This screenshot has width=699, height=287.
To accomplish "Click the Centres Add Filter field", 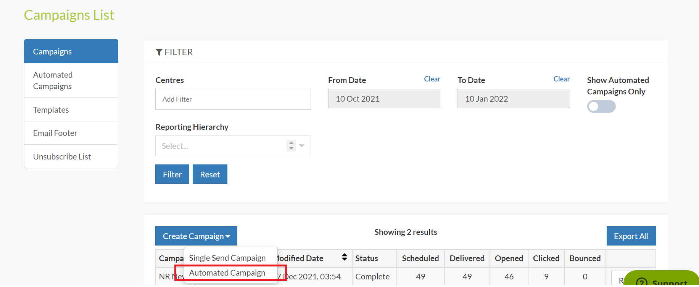I will click(x=233, y=99).
